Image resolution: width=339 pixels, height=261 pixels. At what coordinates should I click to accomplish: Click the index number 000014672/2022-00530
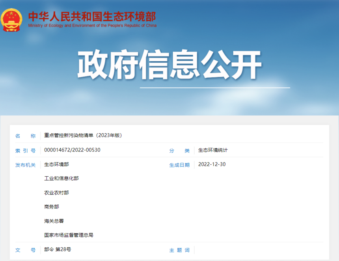pyautogui.click(x=72, y=150)
